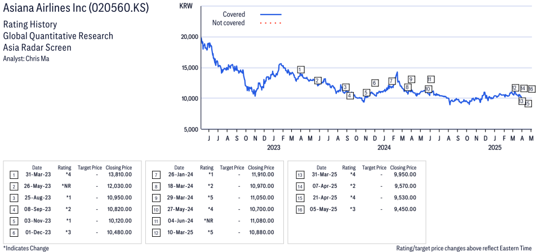Image resolution: width=538 pixels, height=252 pixels.
Task: Click the red dotted Not covered legend sample
Action: click(x=271, y=23)
